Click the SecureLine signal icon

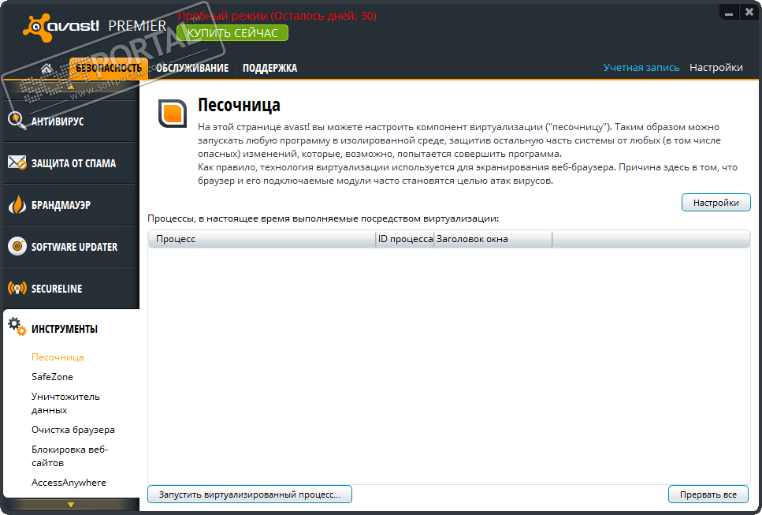coord(17,289)
